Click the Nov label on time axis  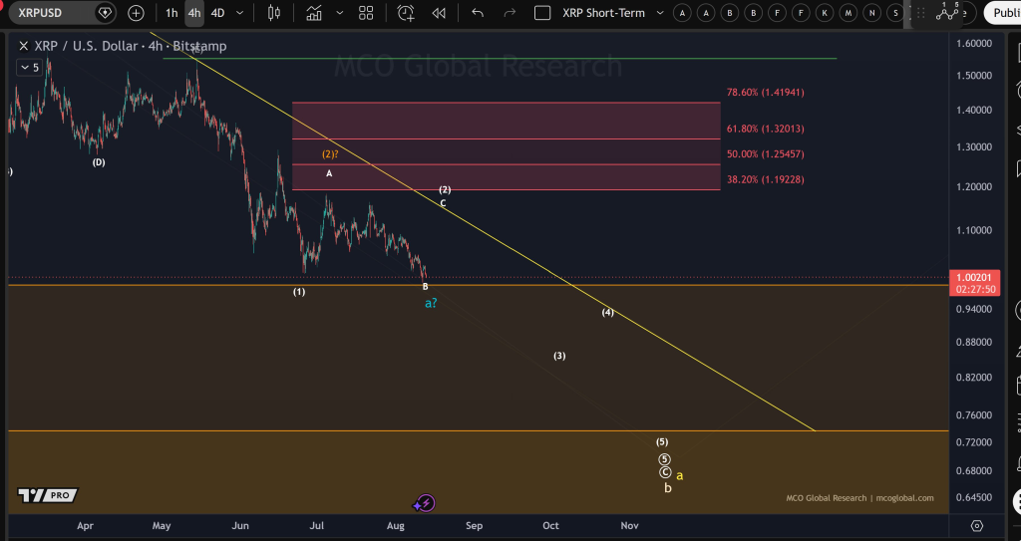[x=629, y=526]
